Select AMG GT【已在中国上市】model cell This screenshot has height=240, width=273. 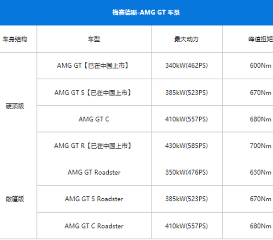tap(94, 65)
